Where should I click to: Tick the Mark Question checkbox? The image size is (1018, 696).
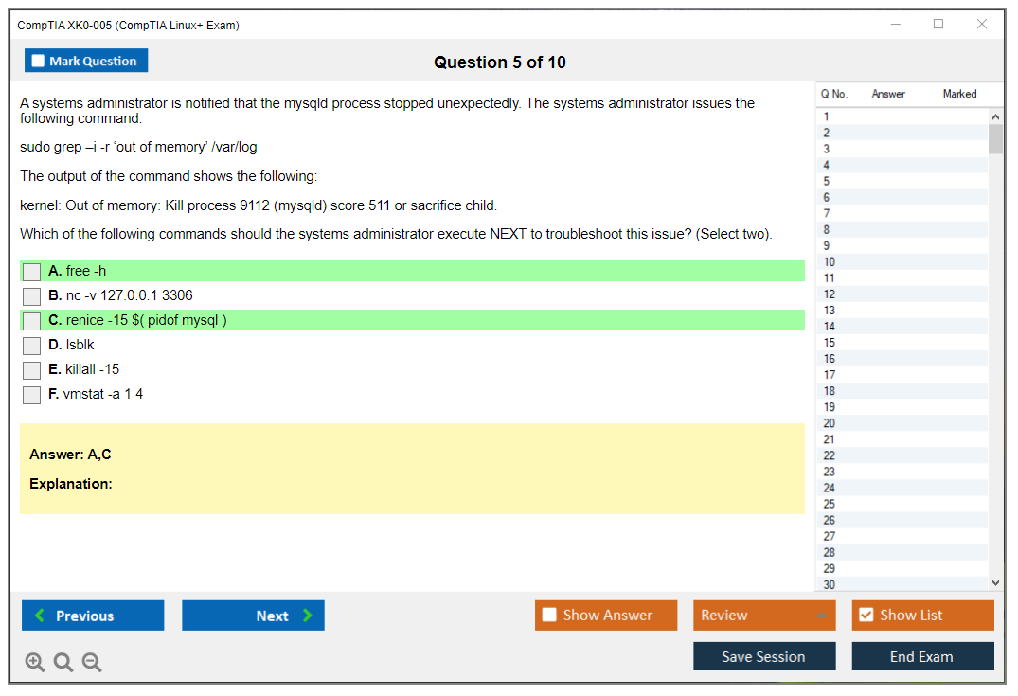(39, 61)
